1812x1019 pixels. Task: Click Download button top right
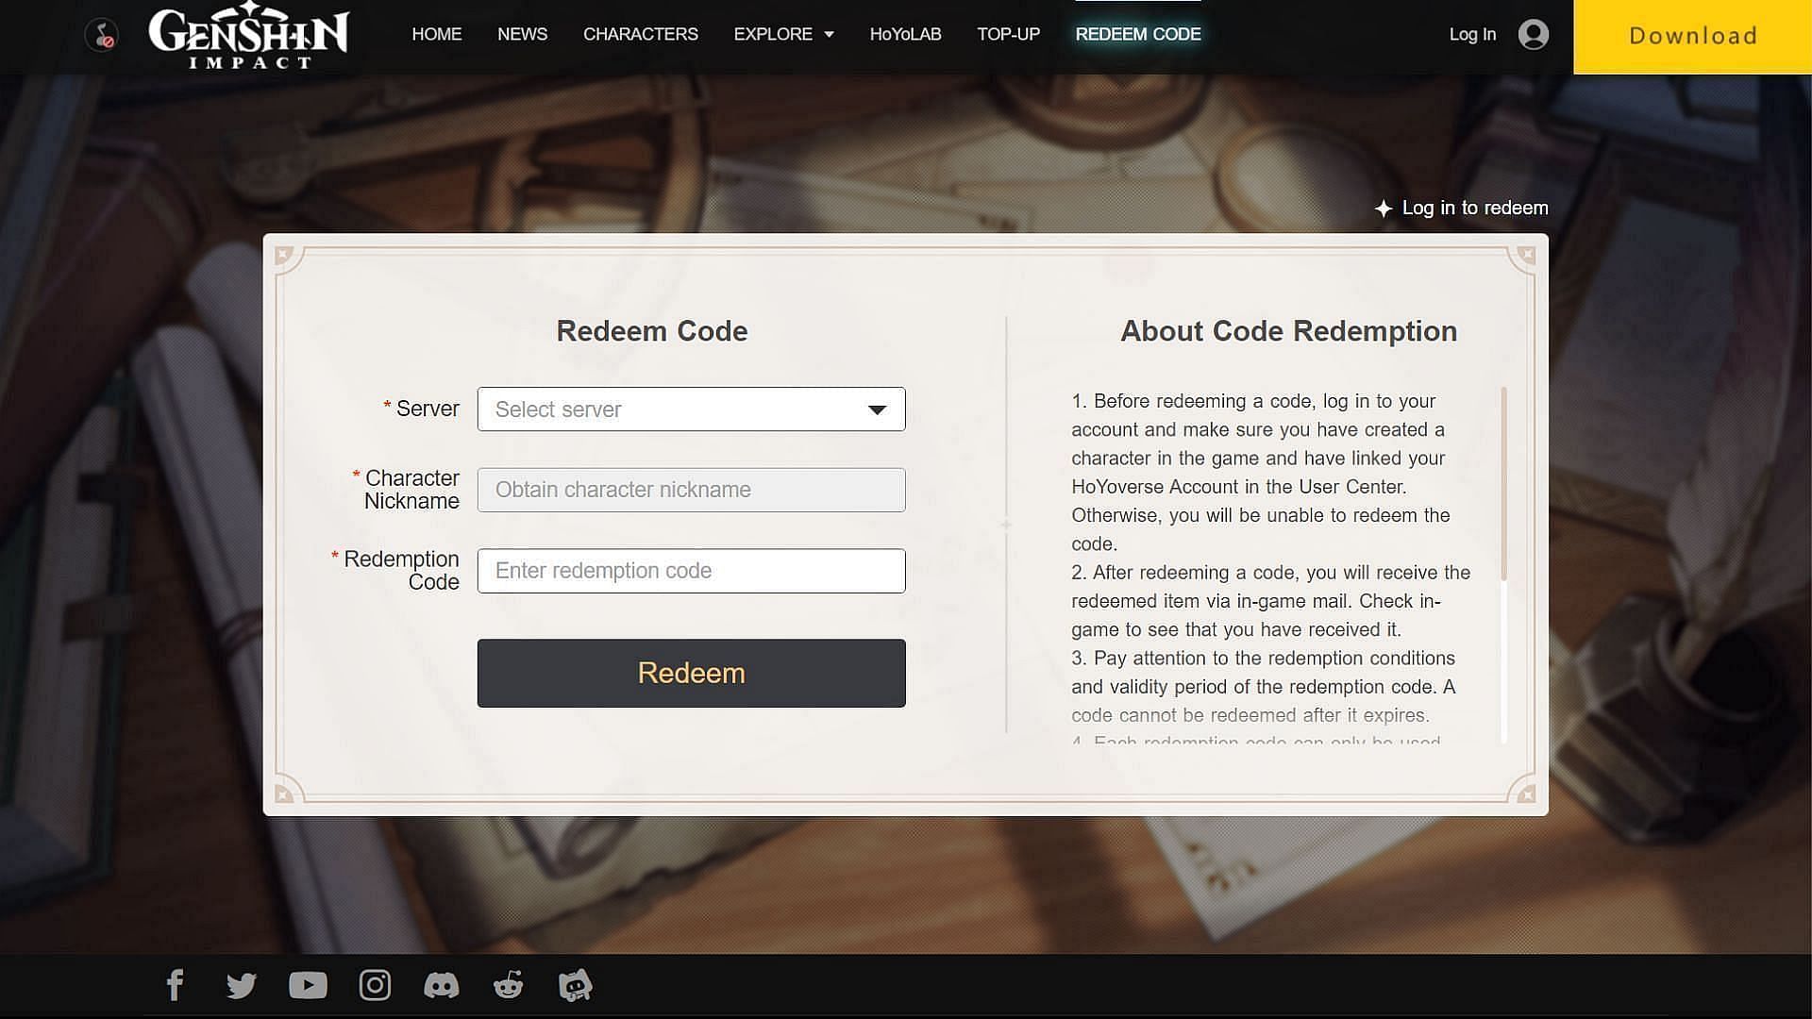[x=1694, y=34]
